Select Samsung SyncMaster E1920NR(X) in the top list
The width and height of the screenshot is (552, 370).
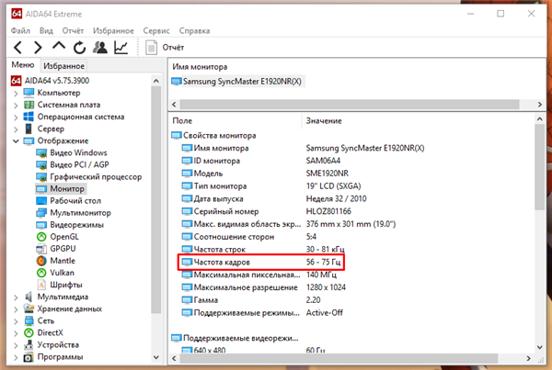coord(237,82)
